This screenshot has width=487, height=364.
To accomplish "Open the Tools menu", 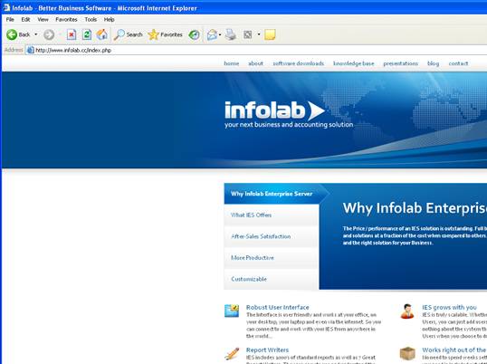I will tap(91, 19).
